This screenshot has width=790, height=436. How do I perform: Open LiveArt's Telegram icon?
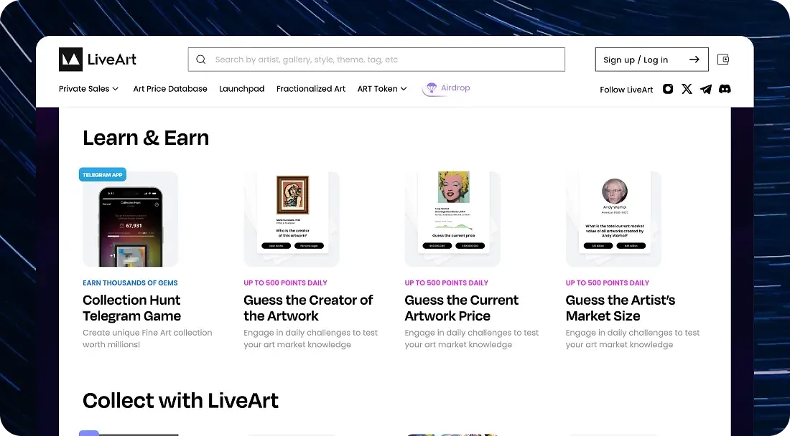tap(706, 89)
